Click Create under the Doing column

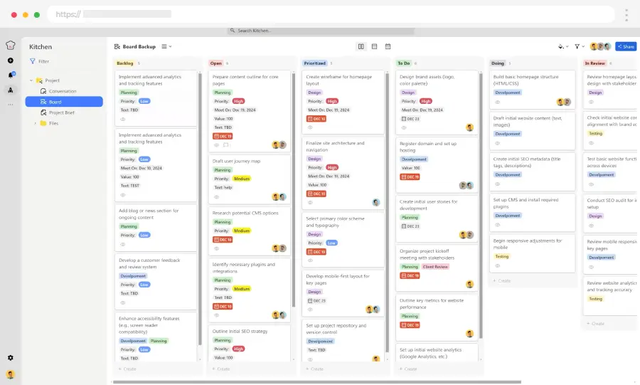(502, 280)
